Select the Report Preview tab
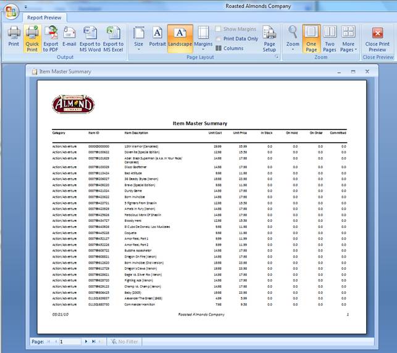 [x=44, y=17]
